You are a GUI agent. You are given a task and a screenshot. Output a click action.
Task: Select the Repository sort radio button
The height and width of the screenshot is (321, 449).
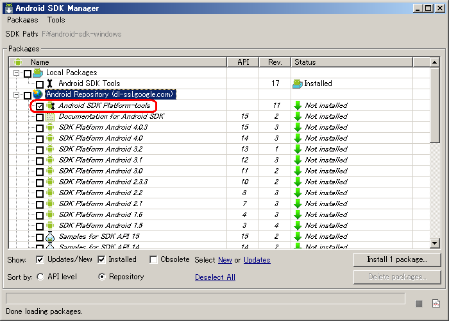click(x=101, y=277)
